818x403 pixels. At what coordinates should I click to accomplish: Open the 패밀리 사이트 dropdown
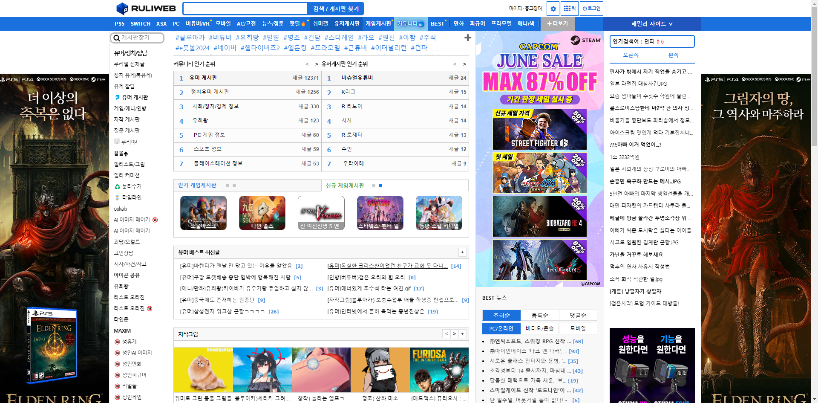coord(651,23)
